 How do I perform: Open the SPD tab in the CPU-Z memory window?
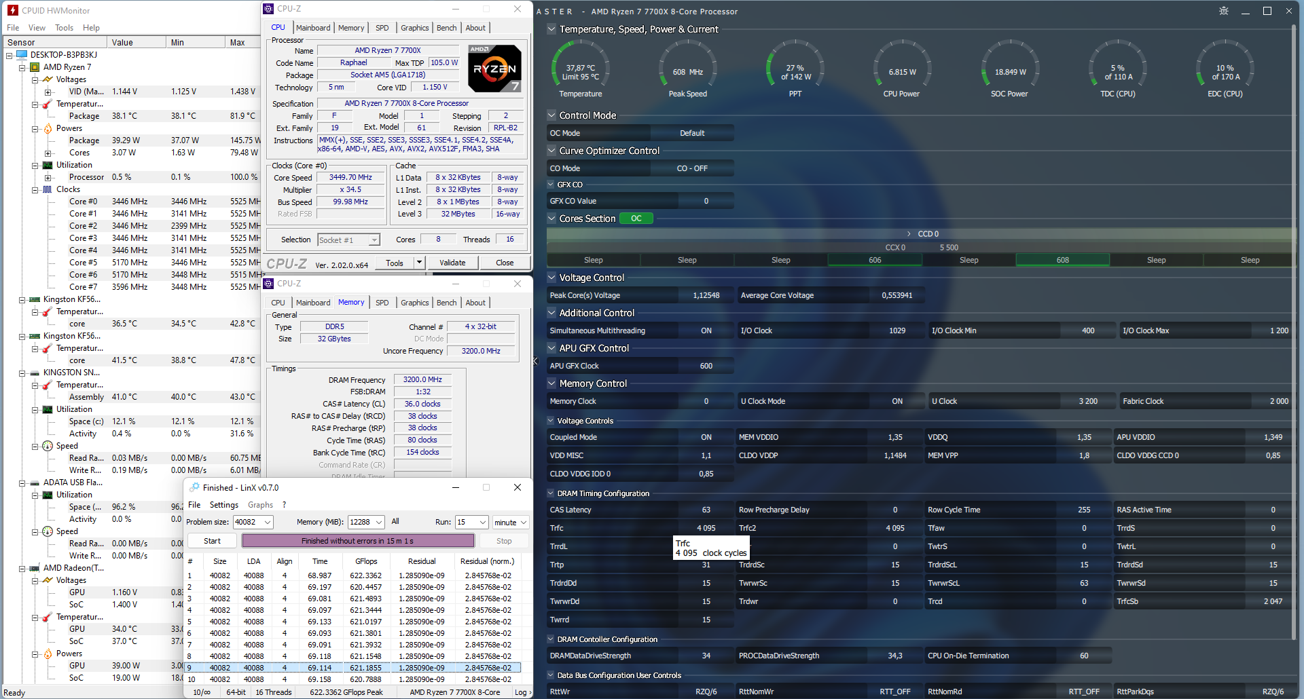click(382, 303)
